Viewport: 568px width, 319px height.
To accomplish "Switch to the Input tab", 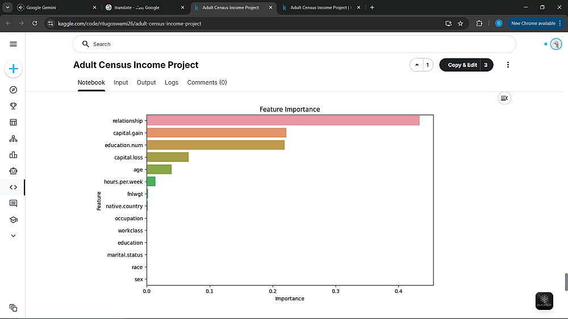I will pyautogui.click(x=121, y=82).
